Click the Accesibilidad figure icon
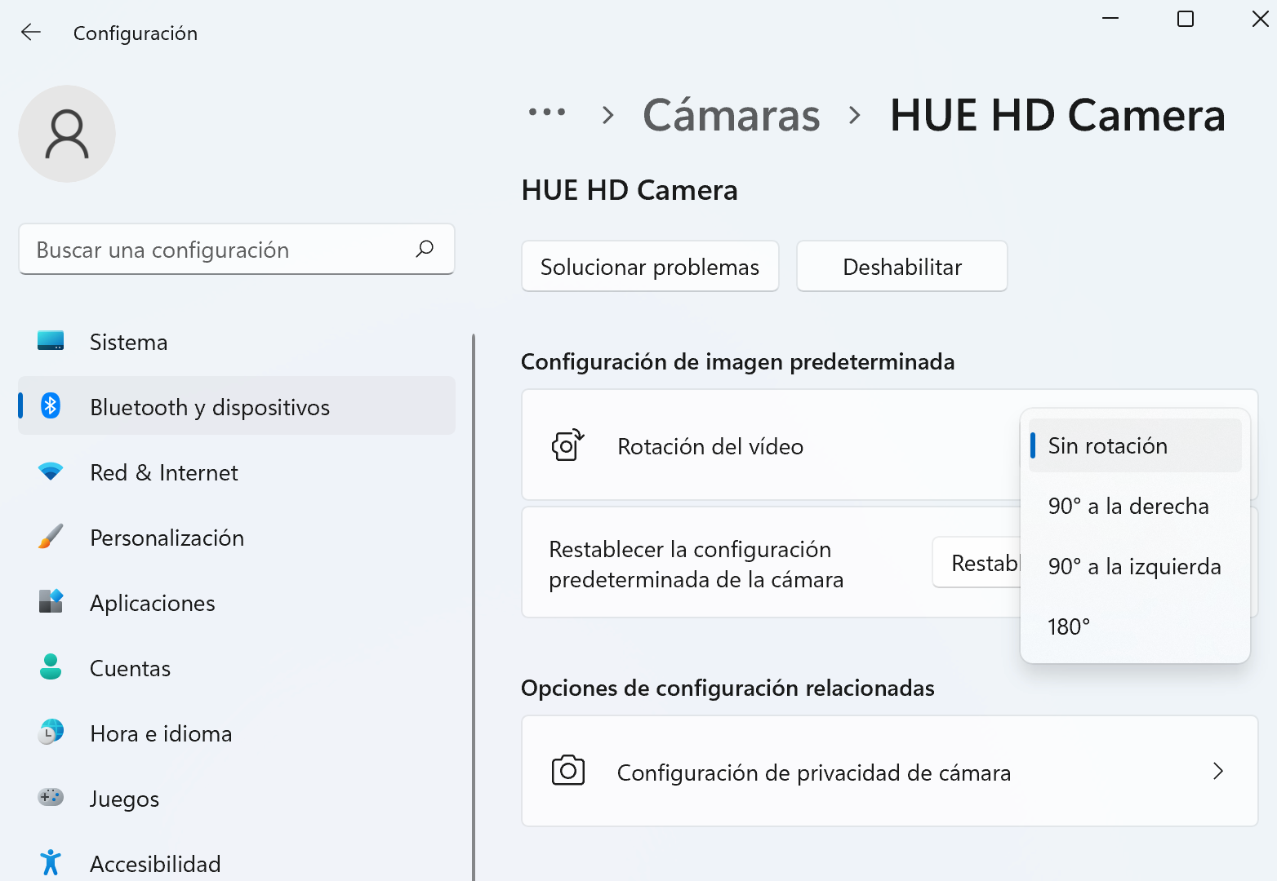Screen dimensions: 1277x881 (x=51, y=862)
